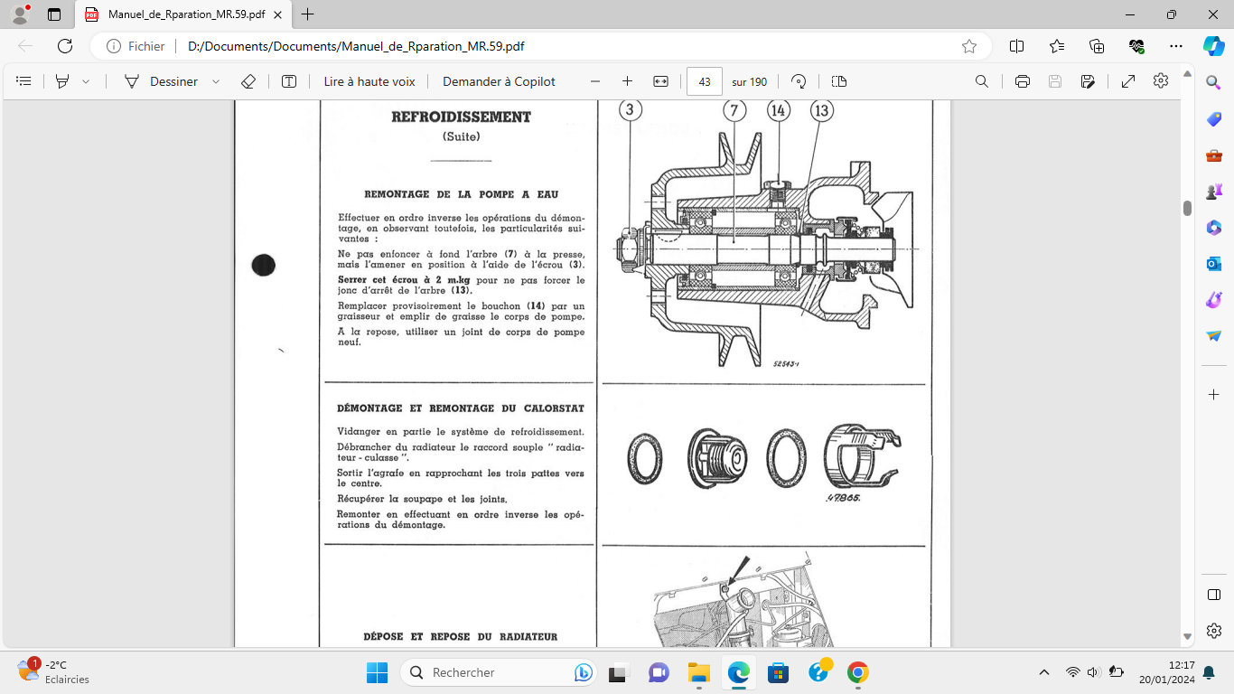The width and height of the screenshot is (1234, 694).
Task: Add this page to favorites
Action: click(x=969, y=46)
